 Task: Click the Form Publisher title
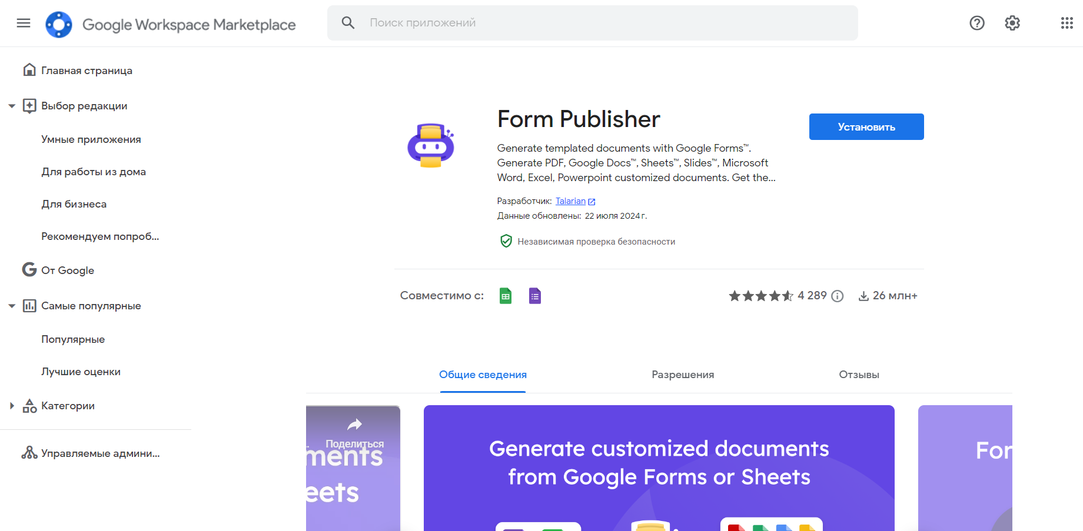[579, 119]
